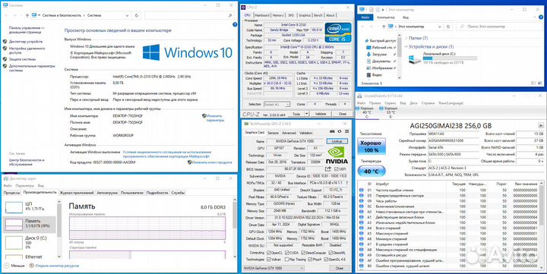Click the Validate button in CPU-Z
The image size is (547, 274).
pyautogui.click(x=321, y=114)
